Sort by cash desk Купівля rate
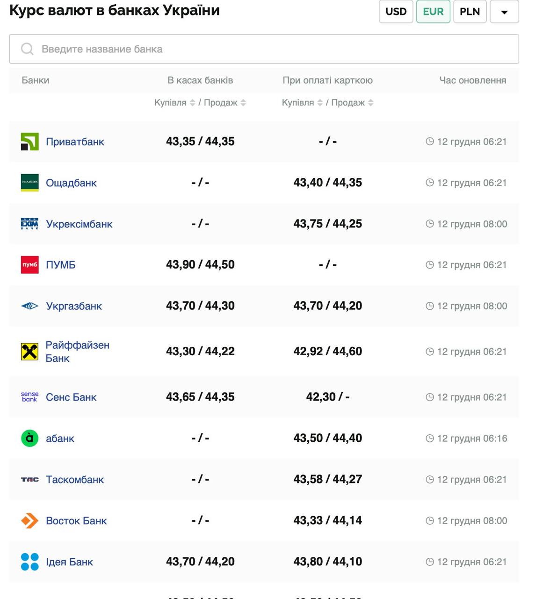 192,103
